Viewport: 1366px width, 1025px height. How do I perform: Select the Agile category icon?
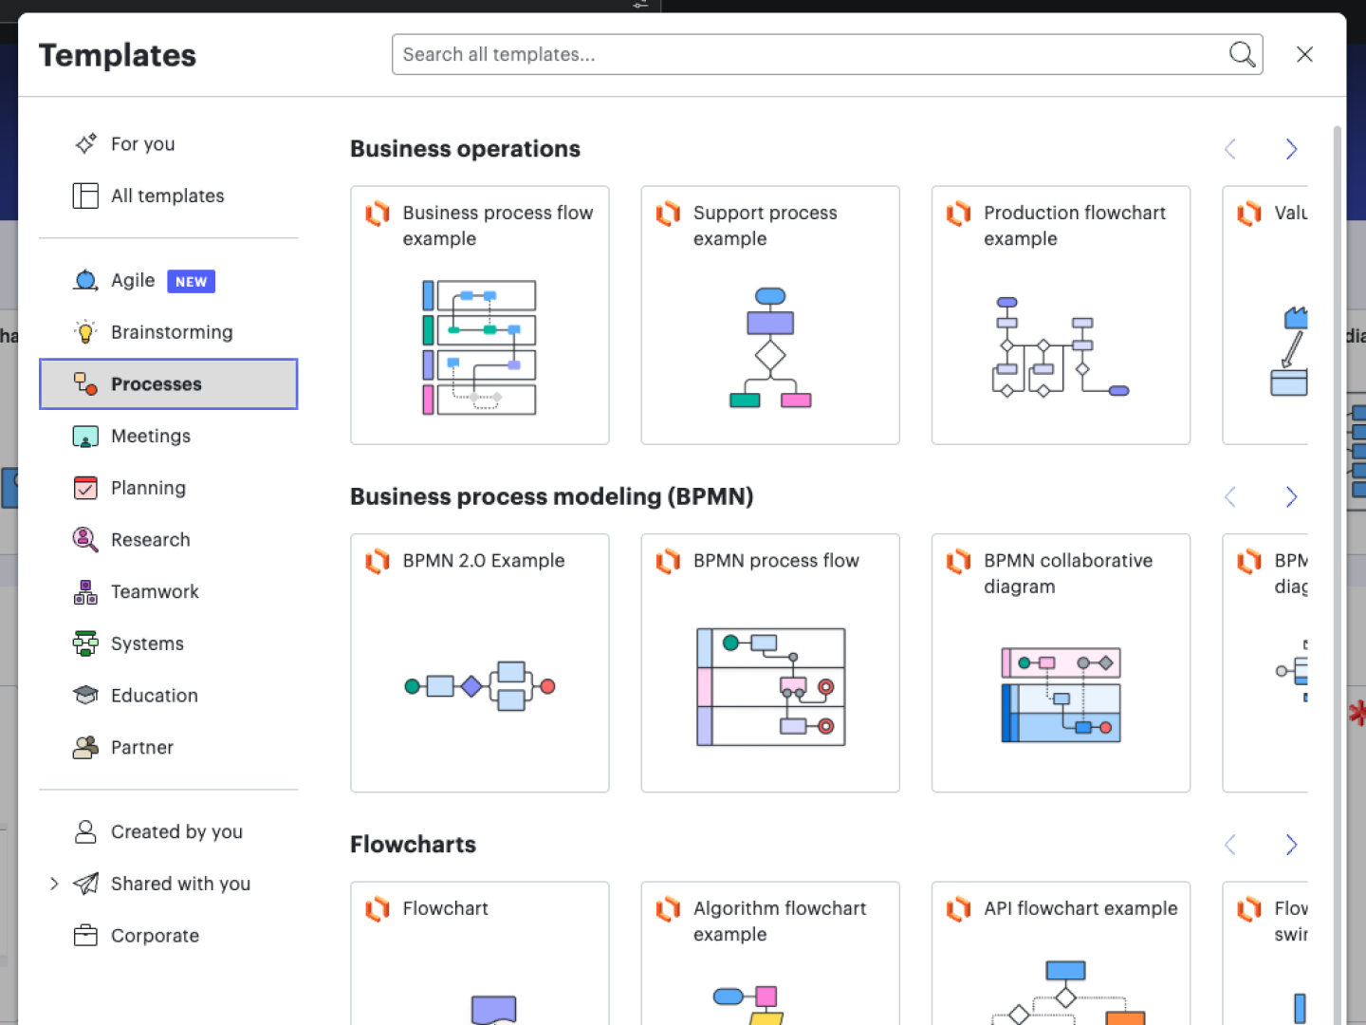85,281
